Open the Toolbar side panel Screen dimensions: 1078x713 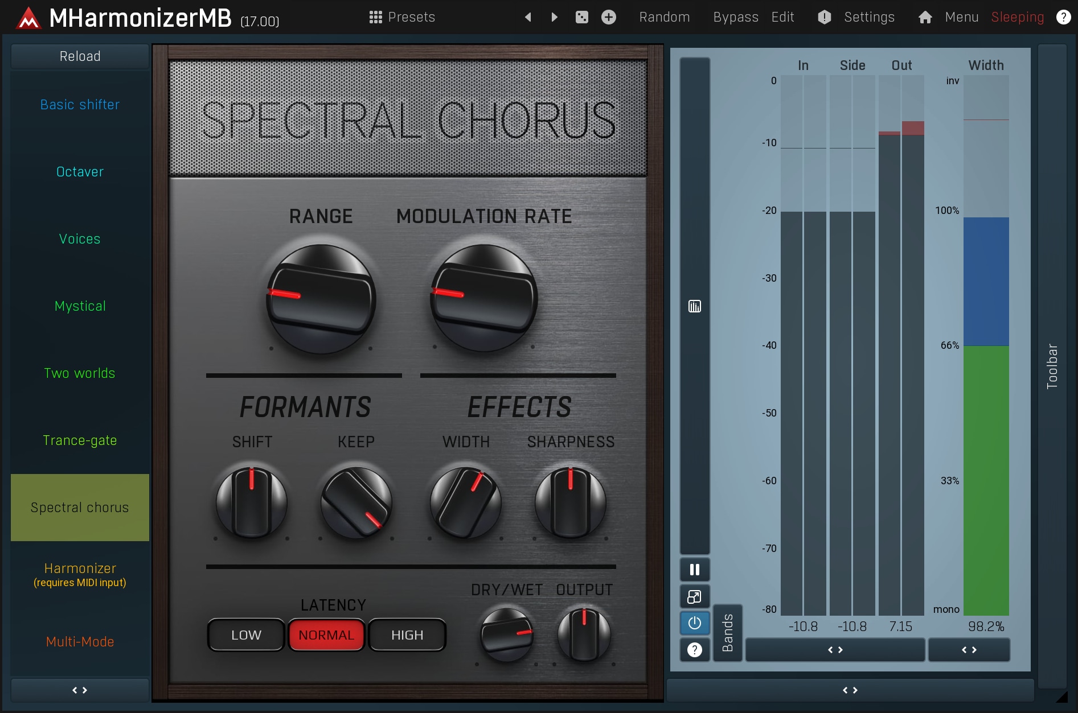(1052, 365)
